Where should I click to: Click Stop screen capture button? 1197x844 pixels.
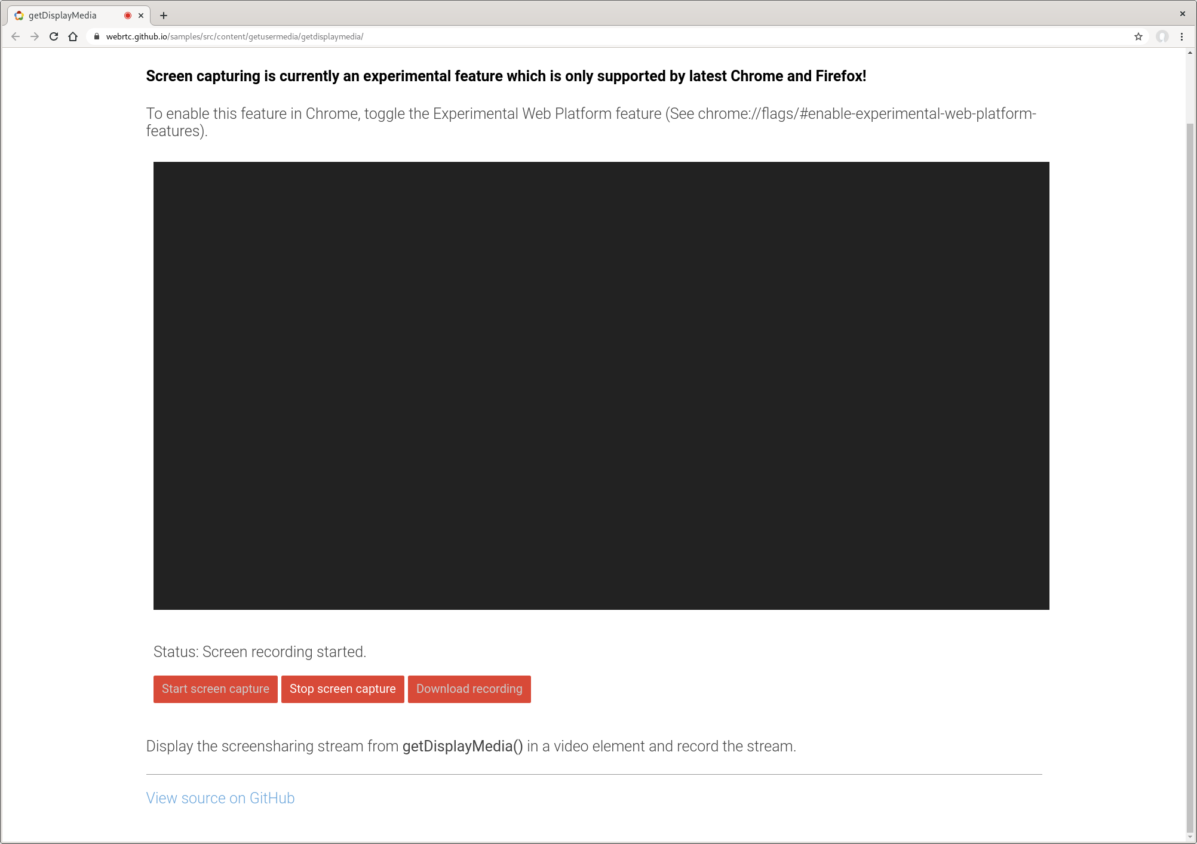(343, 689)
